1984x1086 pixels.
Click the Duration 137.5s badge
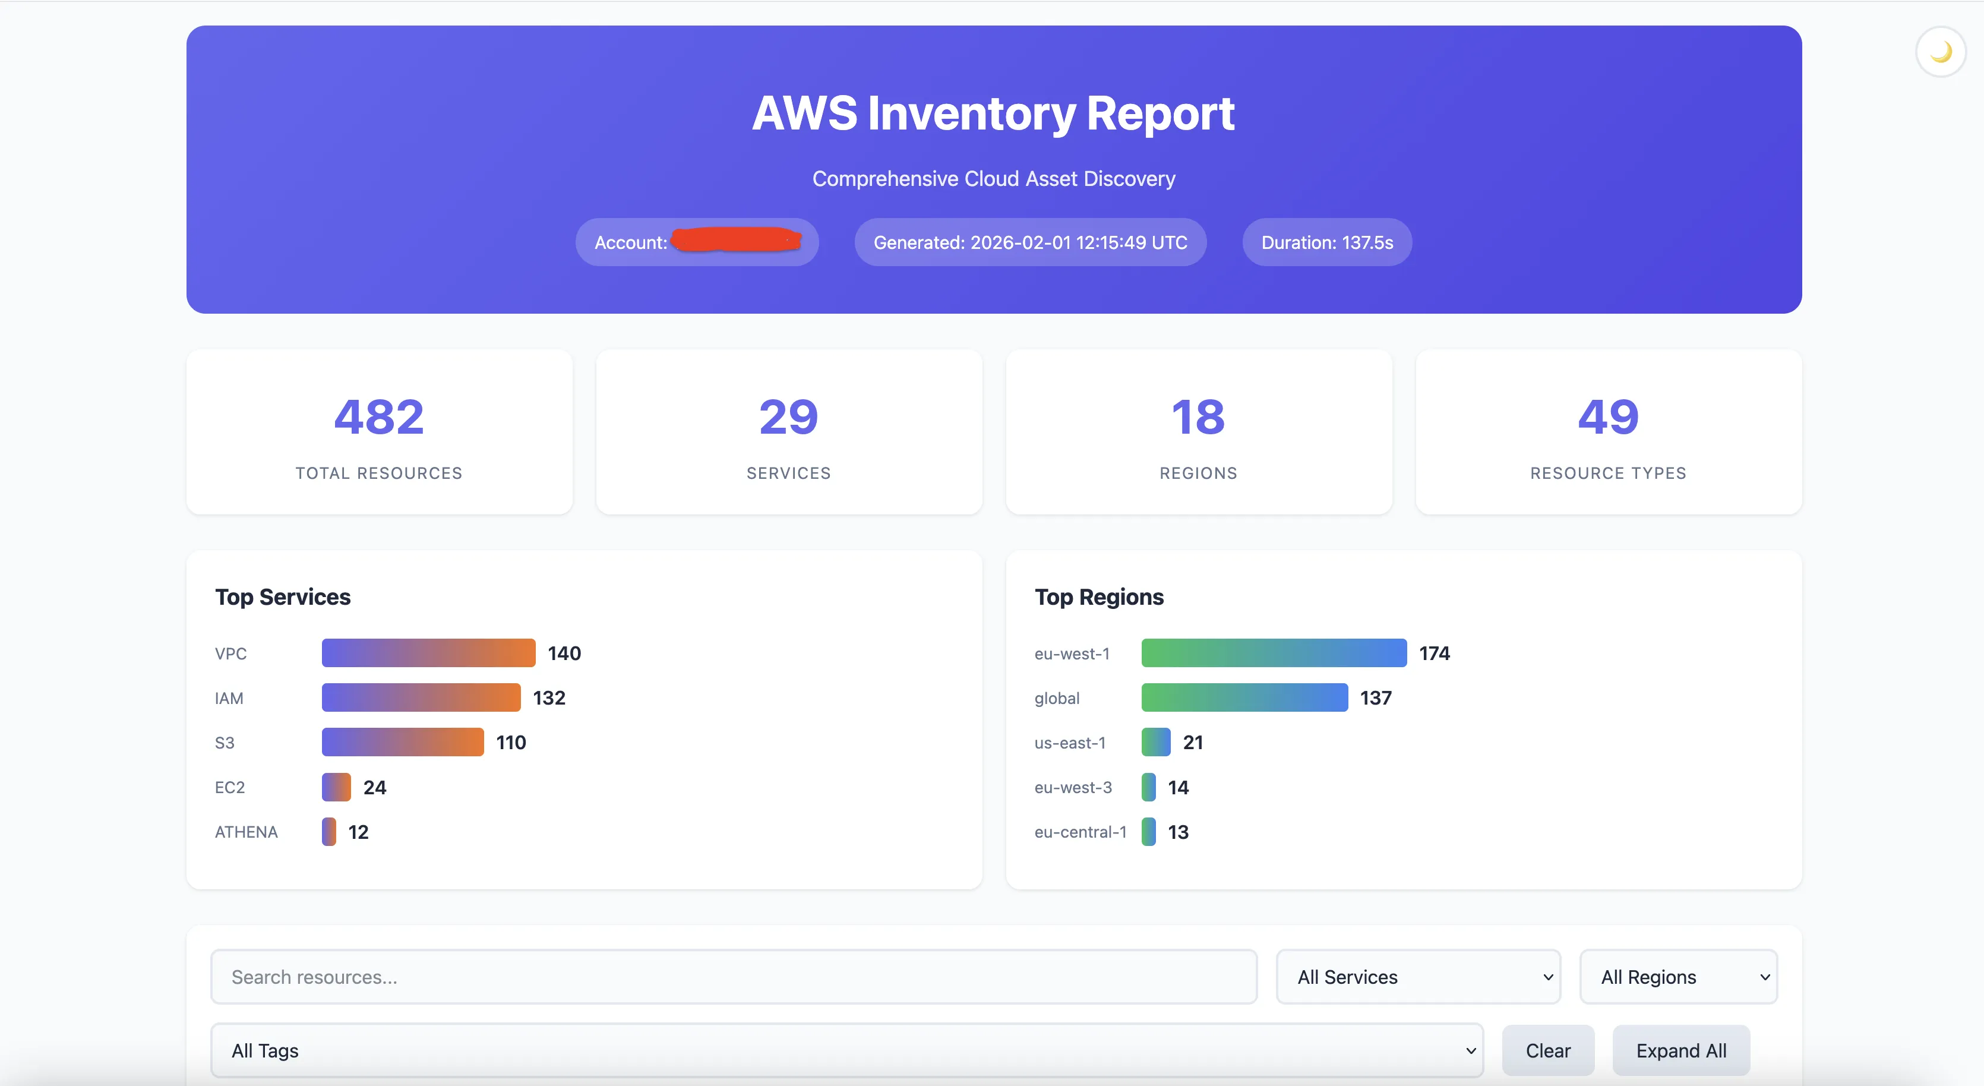pyautogui.click(x=1326, y=242)
